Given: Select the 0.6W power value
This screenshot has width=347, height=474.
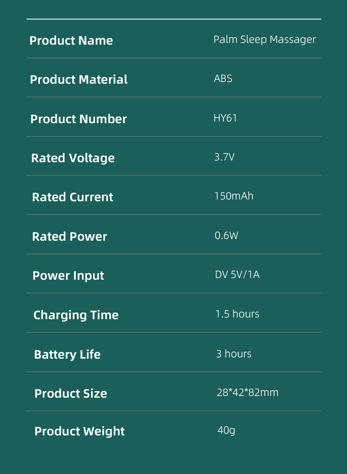Looking at the screenshot, I should coord(227,235).
